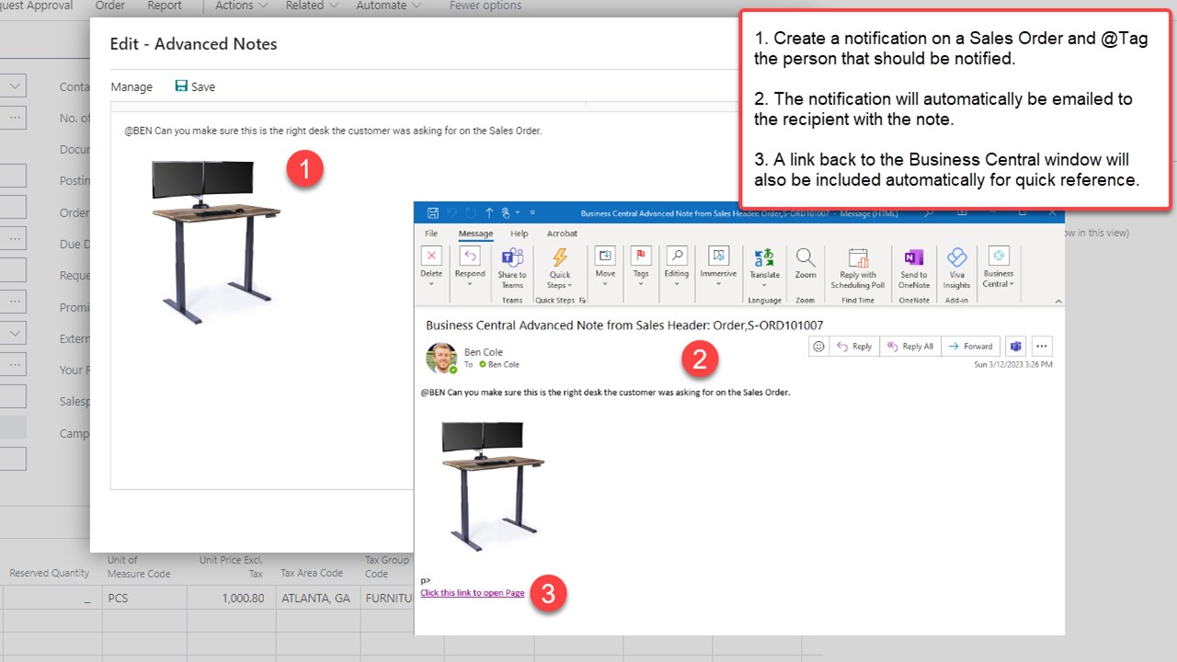The width and height of the screenshot is (1177, 662).
Task: Click the Zoom magnifying glass icon
Action: [806, 257]
